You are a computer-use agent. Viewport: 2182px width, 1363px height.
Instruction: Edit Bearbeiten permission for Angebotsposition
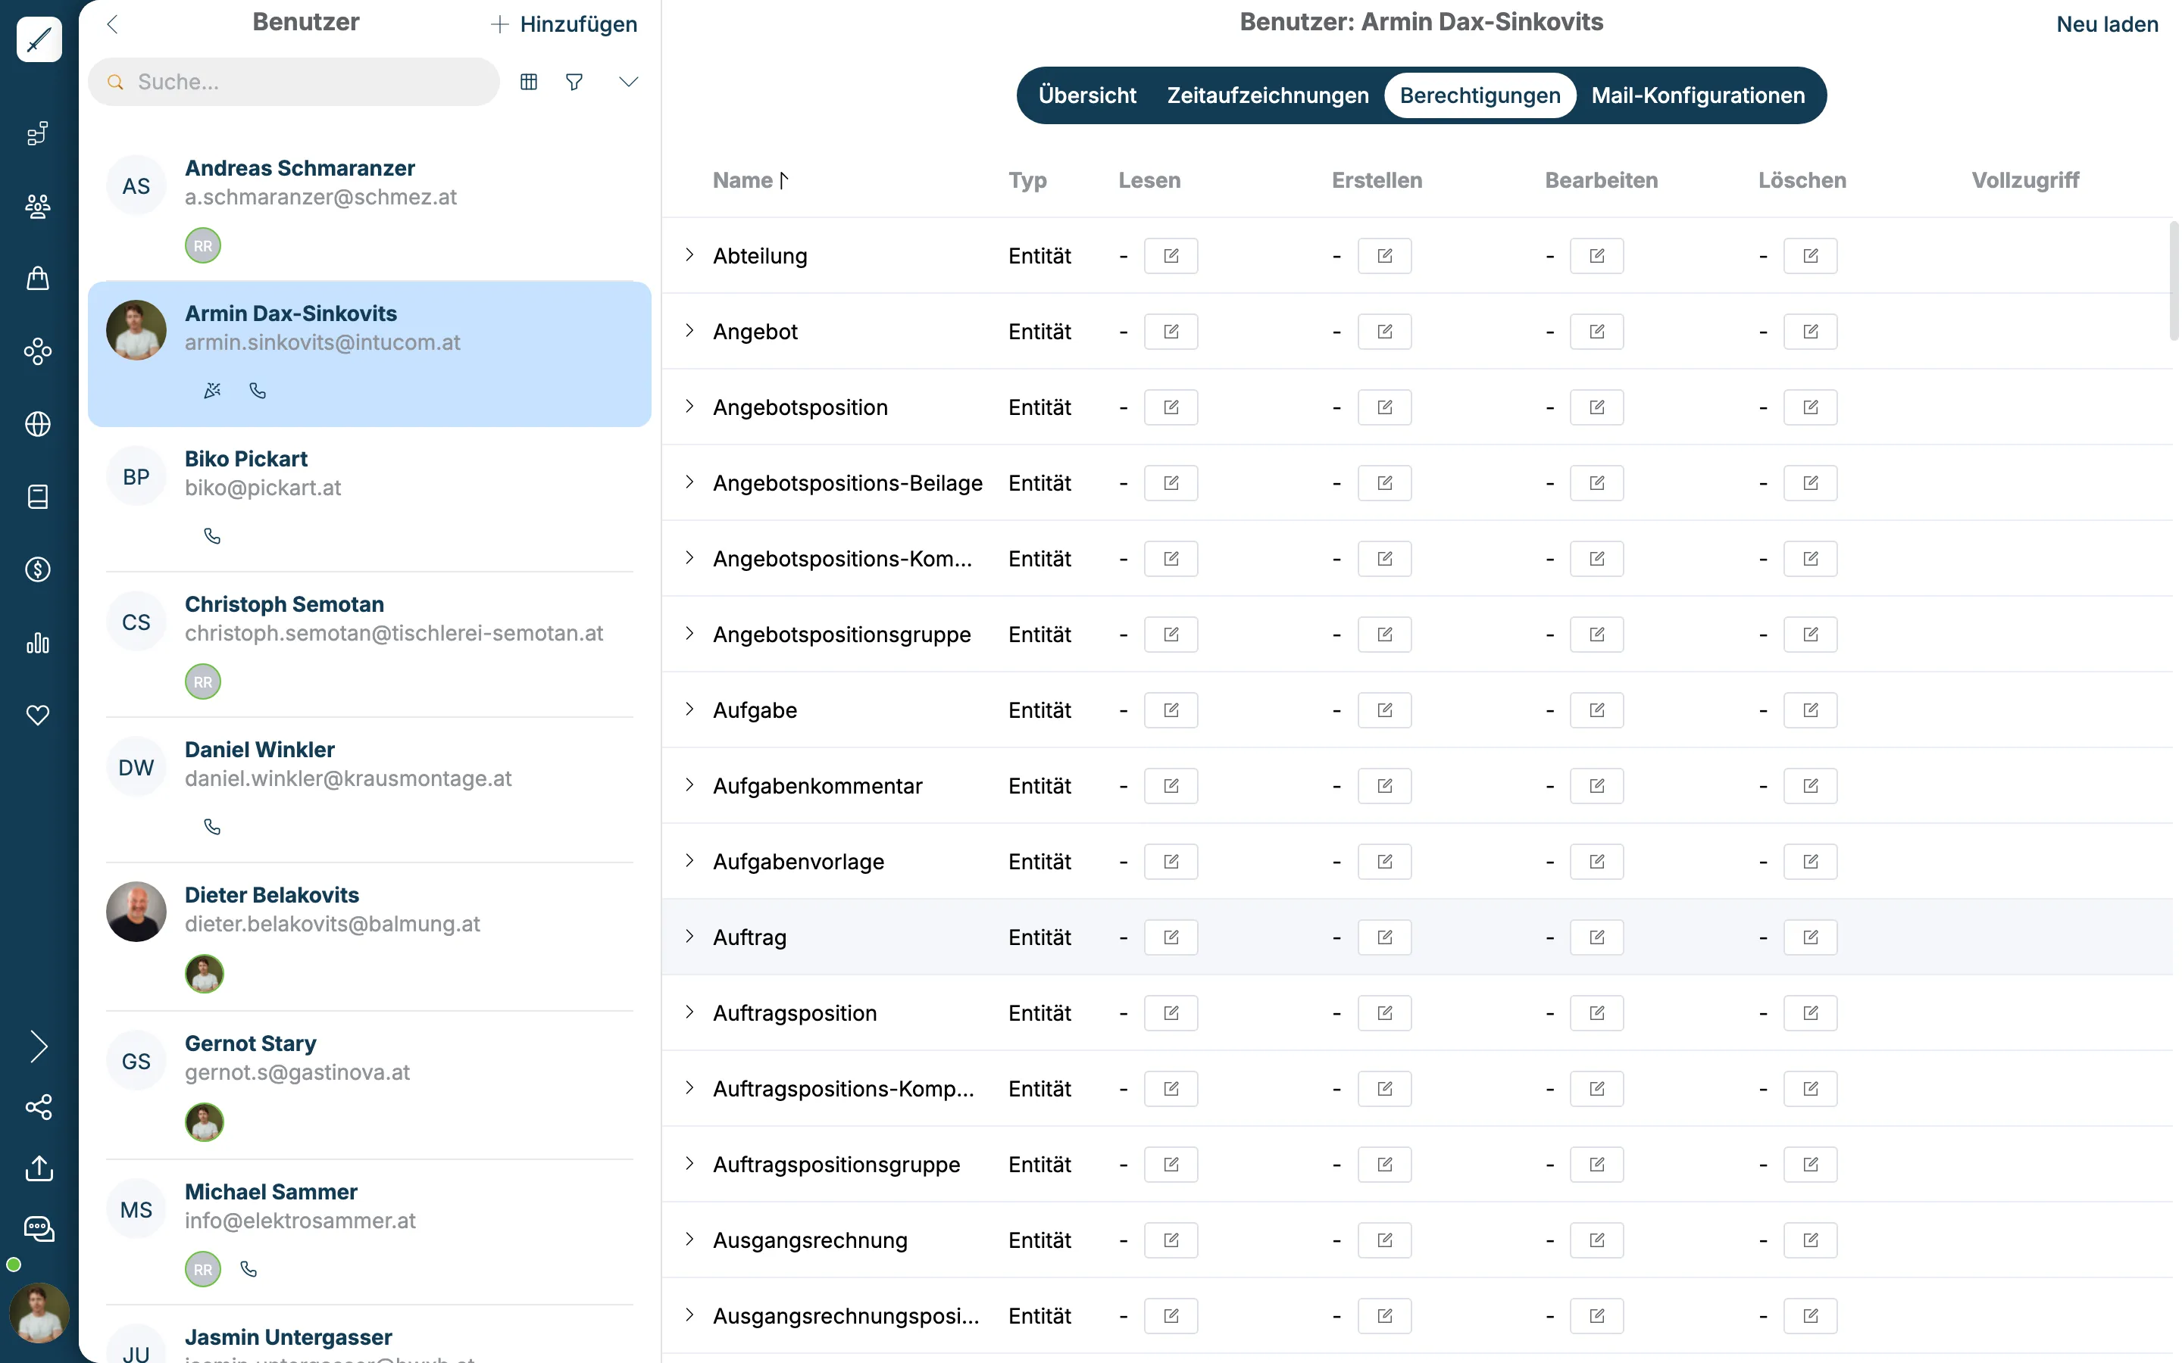coord(1597,407)
